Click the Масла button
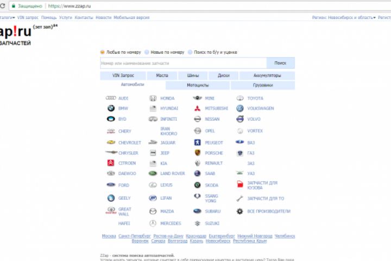The width and height of the screenshot is (391, 261). click(x=162, y=76)
